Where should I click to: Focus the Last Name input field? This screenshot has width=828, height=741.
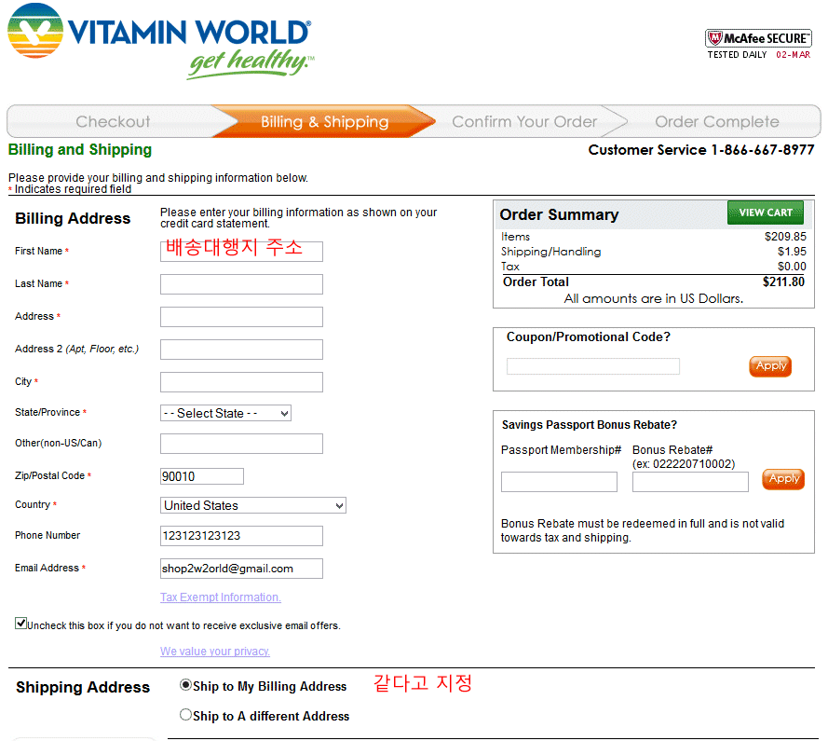click(x=241, y=284)
